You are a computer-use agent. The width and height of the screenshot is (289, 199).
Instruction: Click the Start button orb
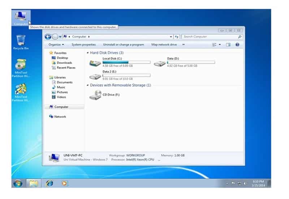tap(17, 183)
